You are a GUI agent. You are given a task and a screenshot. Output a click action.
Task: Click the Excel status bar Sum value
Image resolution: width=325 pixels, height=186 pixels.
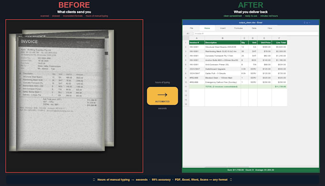pyautogui.click(x=235, y=170)
